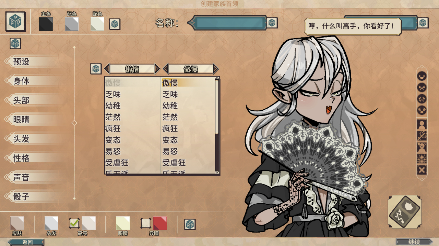Toggle the 高亮 highlight checkbox
This screenshot has height=246, width=439.
[x=74, y=223]
